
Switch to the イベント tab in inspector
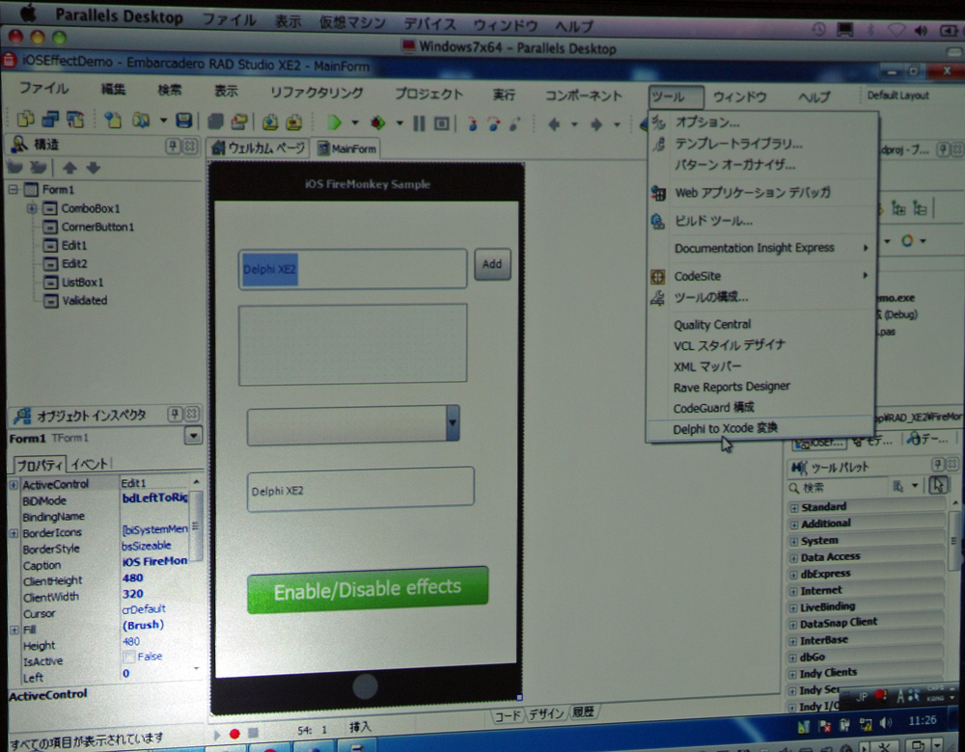[89, 465]
